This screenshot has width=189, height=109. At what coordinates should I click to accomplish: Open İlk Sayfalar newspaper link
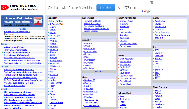pyautogui.click(x=54, y=24)
